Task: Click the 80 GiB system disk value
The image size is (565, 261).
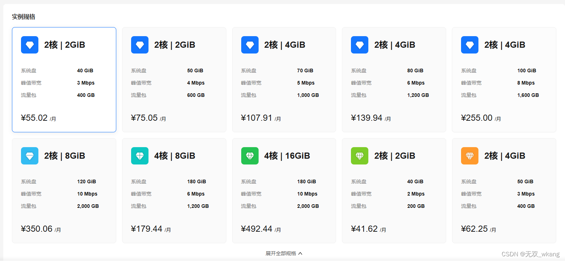Action: click(x=415, y=70)
